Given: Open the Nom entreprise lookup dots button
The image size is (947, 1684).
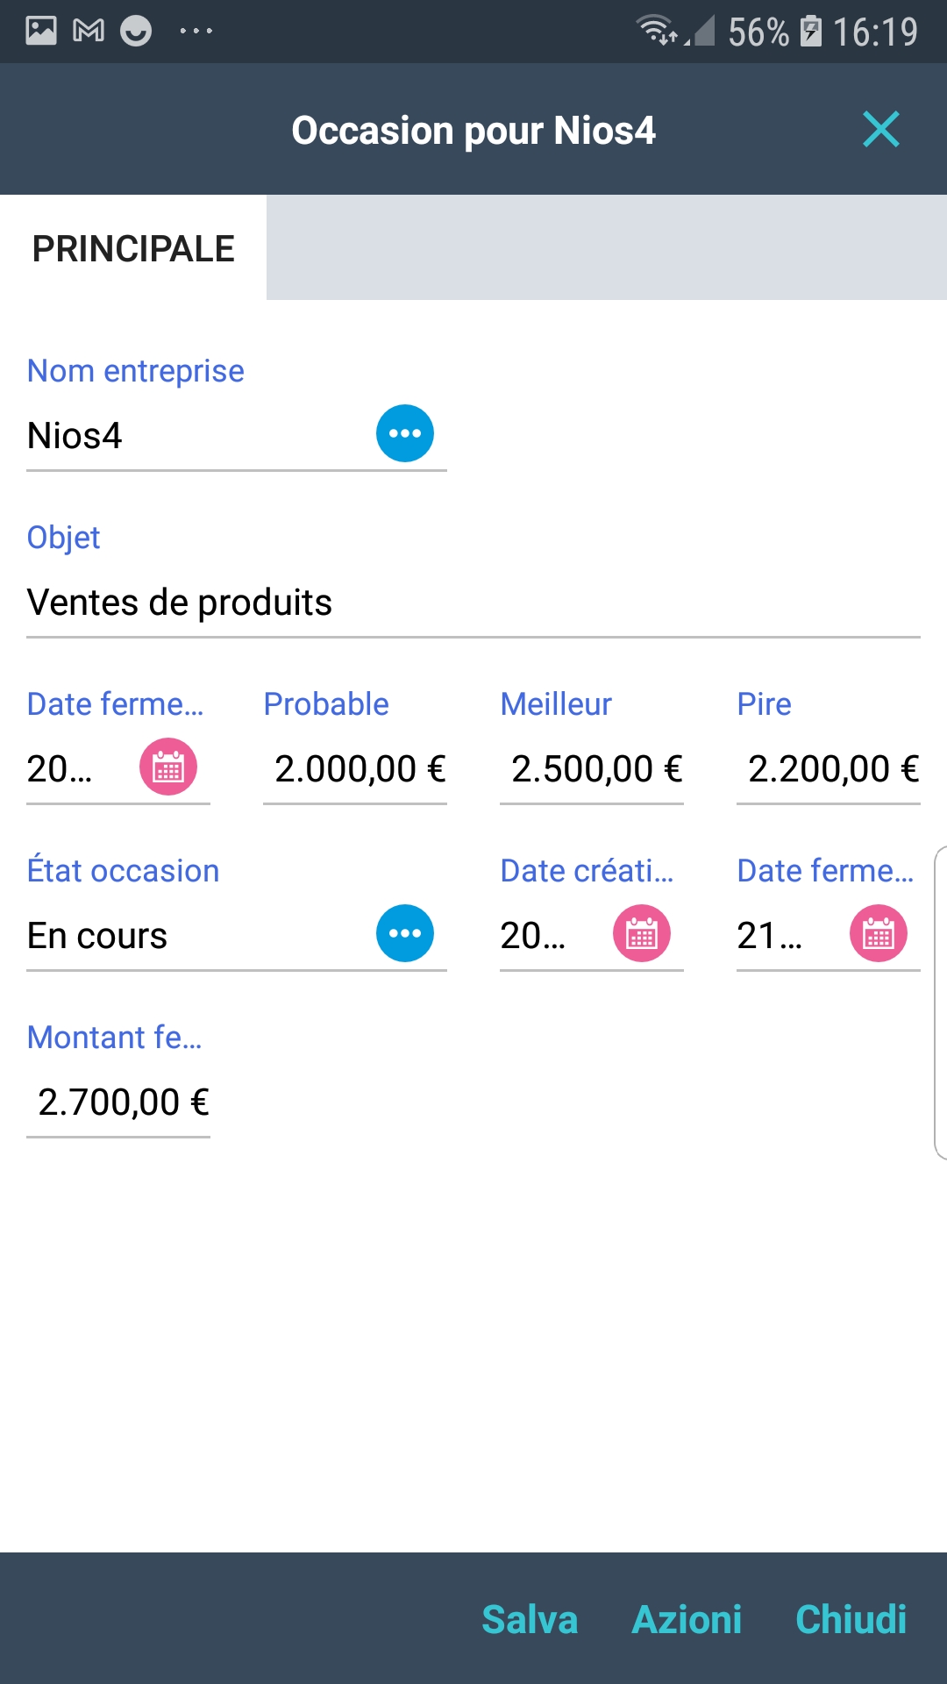Looking at the screenshot, I should click(x=404, y=433).
